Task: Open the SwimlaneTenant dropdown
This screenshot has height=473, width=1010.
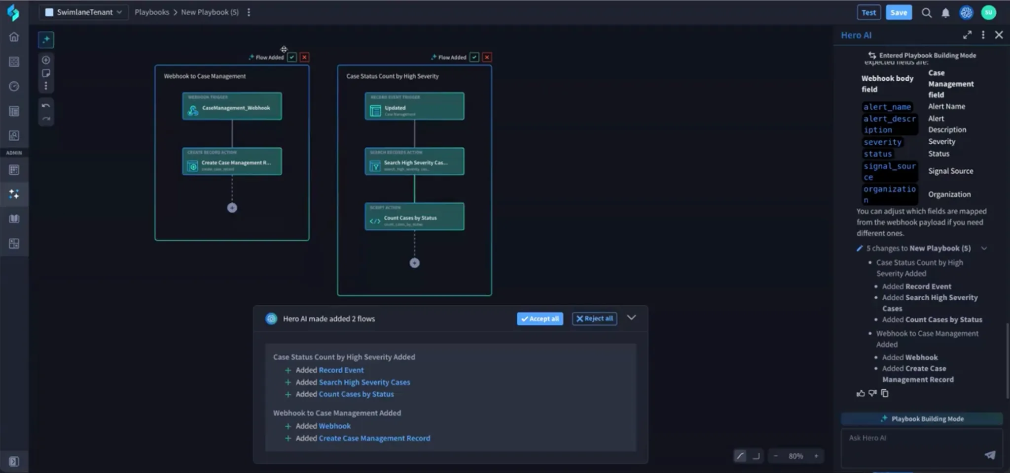Action: (83, 12)
